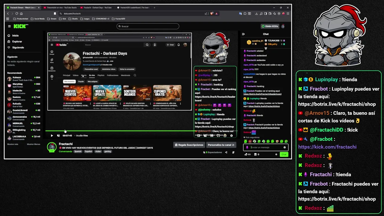Collapse the chat panel arrow icon
Image resolution: width=384 pixels, height=216 pixels.
tap(243, 34)
